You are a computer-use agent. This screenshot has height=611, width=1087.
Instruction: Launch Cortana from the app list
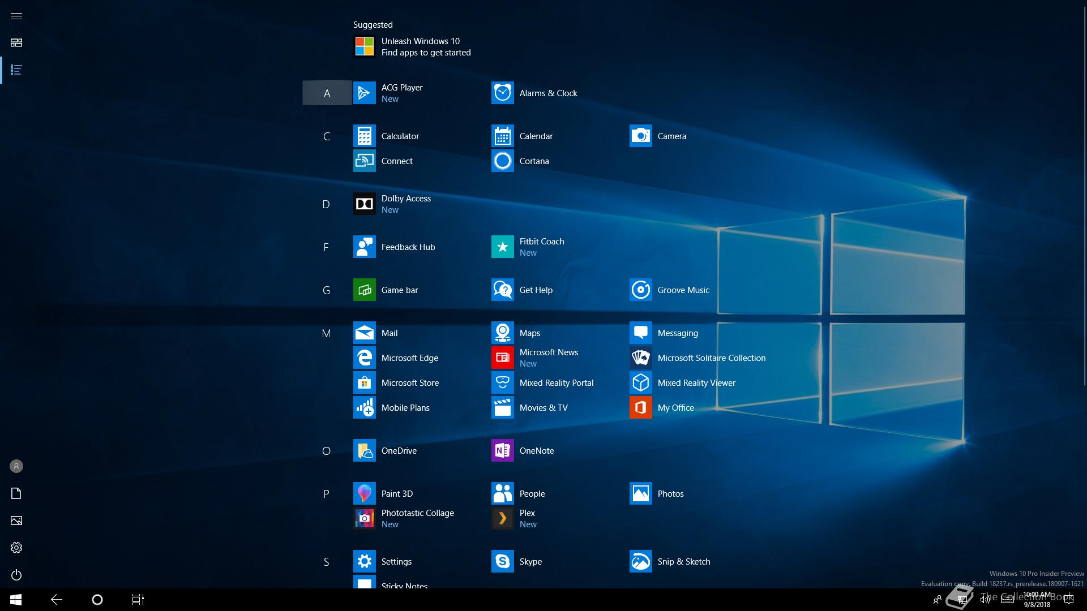point(502,161)
